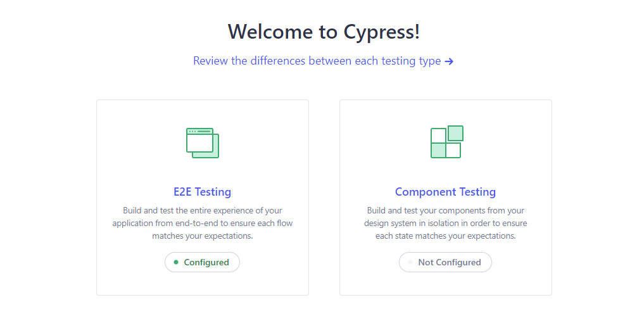Click the word "Review" in the top link
This screenshot has width=637, height=328.
pos(211,61)
